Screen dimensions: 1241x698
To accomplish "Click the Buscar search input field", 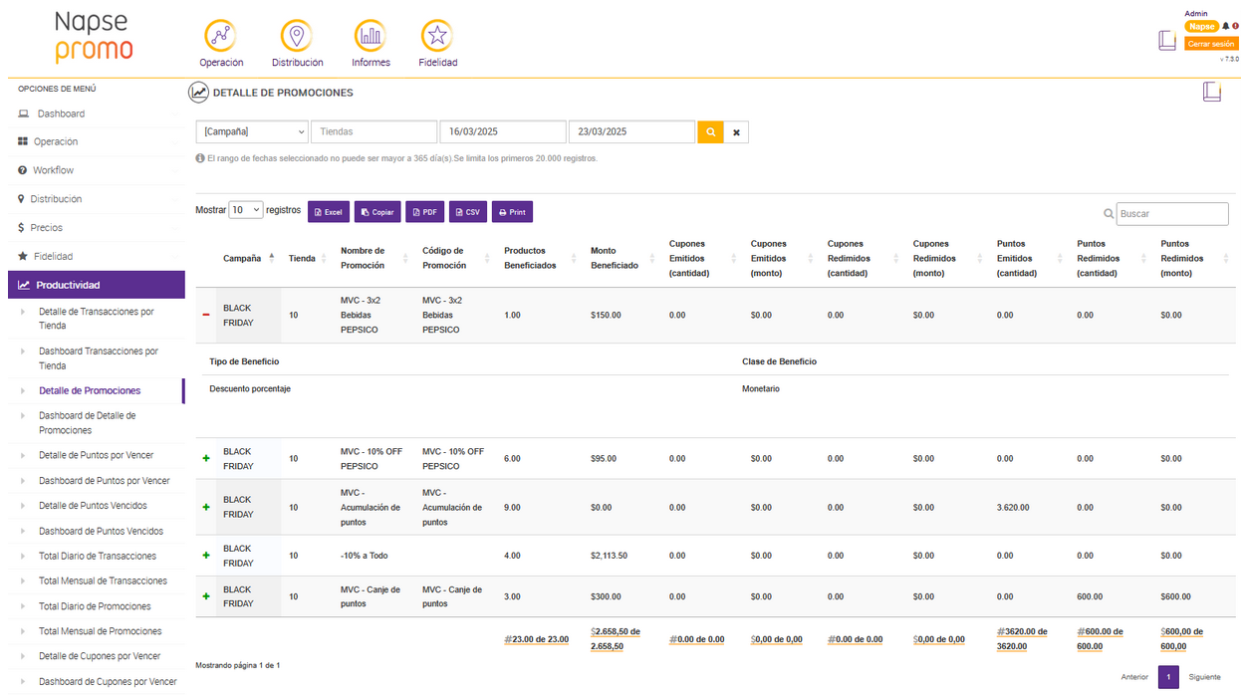I will click(x=1172, y=214).
